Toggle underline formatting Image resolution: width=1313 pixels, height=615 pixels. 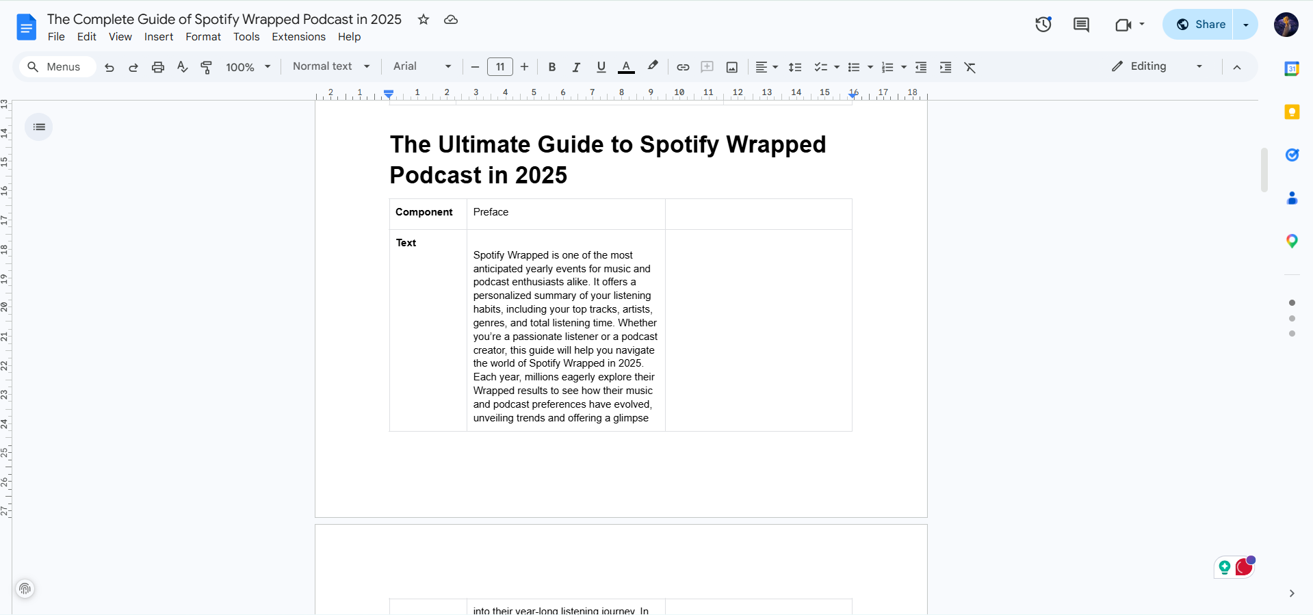601,67
